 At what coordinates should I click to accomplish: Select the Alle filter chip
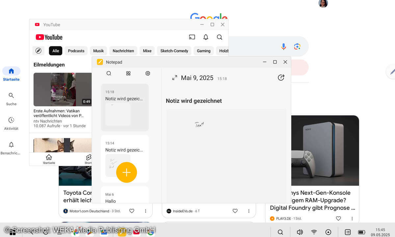(56, 51)
